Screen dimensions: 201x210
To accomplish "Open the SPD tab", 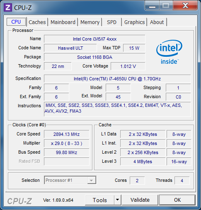I will 112,22.
